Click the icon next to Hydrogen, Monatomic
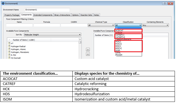 point(9,52)
